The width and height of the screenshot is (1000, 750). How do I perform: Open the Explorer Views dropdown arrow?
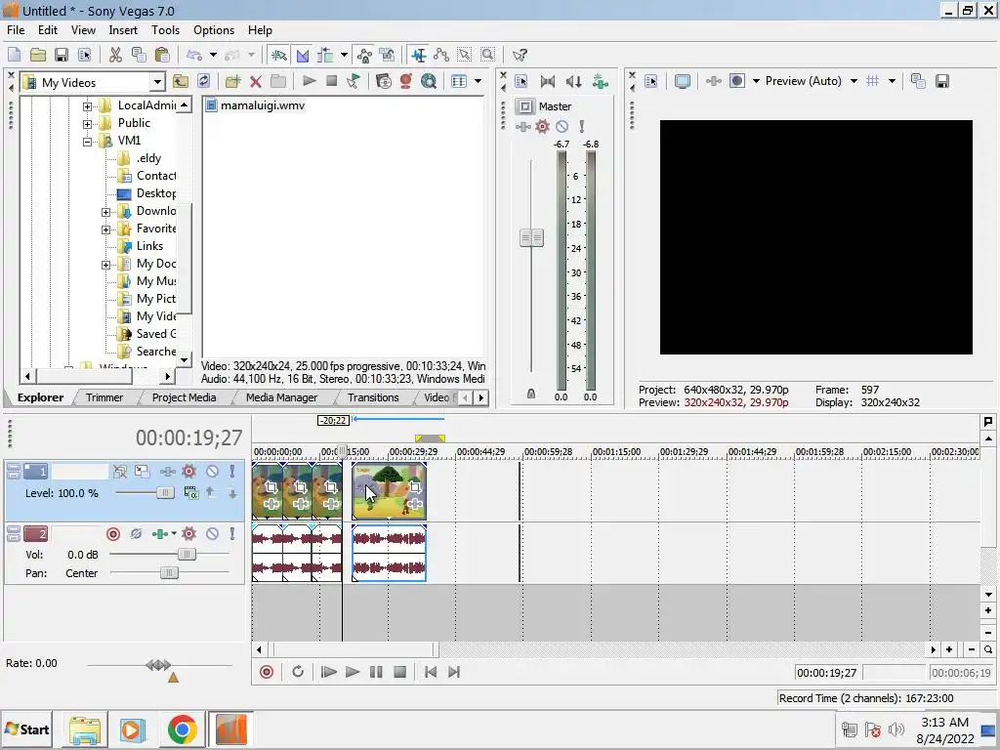pyautogui.click(x=478, y=81)
